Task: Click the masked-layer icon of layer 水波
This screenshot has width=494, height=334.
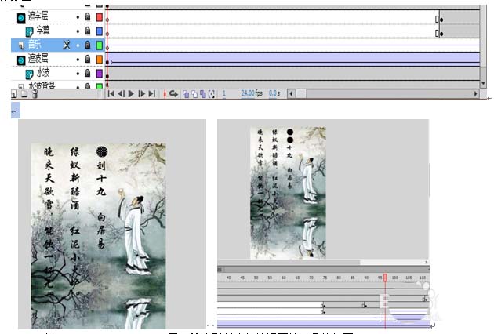Action: pyautogui.click(x=29, y=74)
